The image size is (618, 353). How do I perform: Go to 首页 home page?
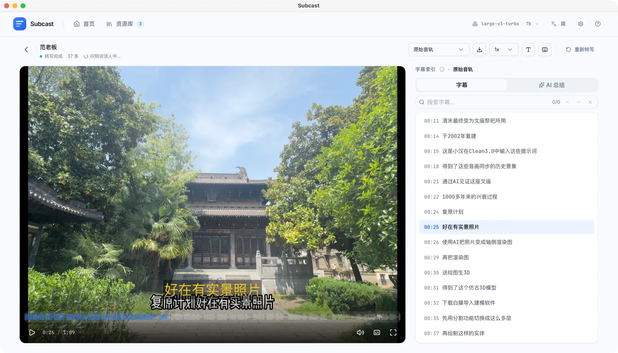coord(84,24)
